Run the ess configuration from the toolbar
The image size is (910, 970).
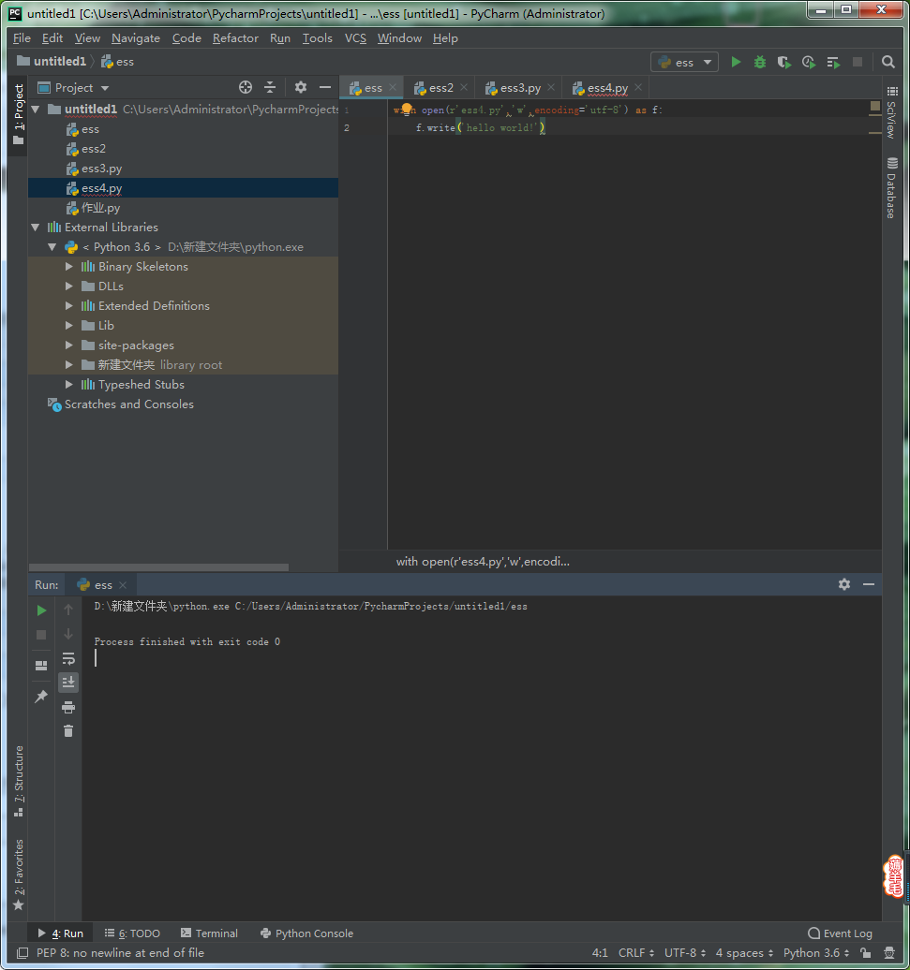pyautogui.click(x=736, y=62)
